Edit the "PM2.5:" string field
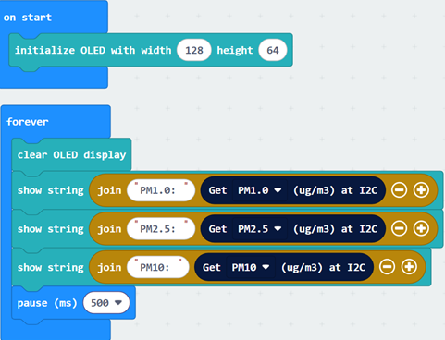The image size is (445, 340). tap(161, 229)
